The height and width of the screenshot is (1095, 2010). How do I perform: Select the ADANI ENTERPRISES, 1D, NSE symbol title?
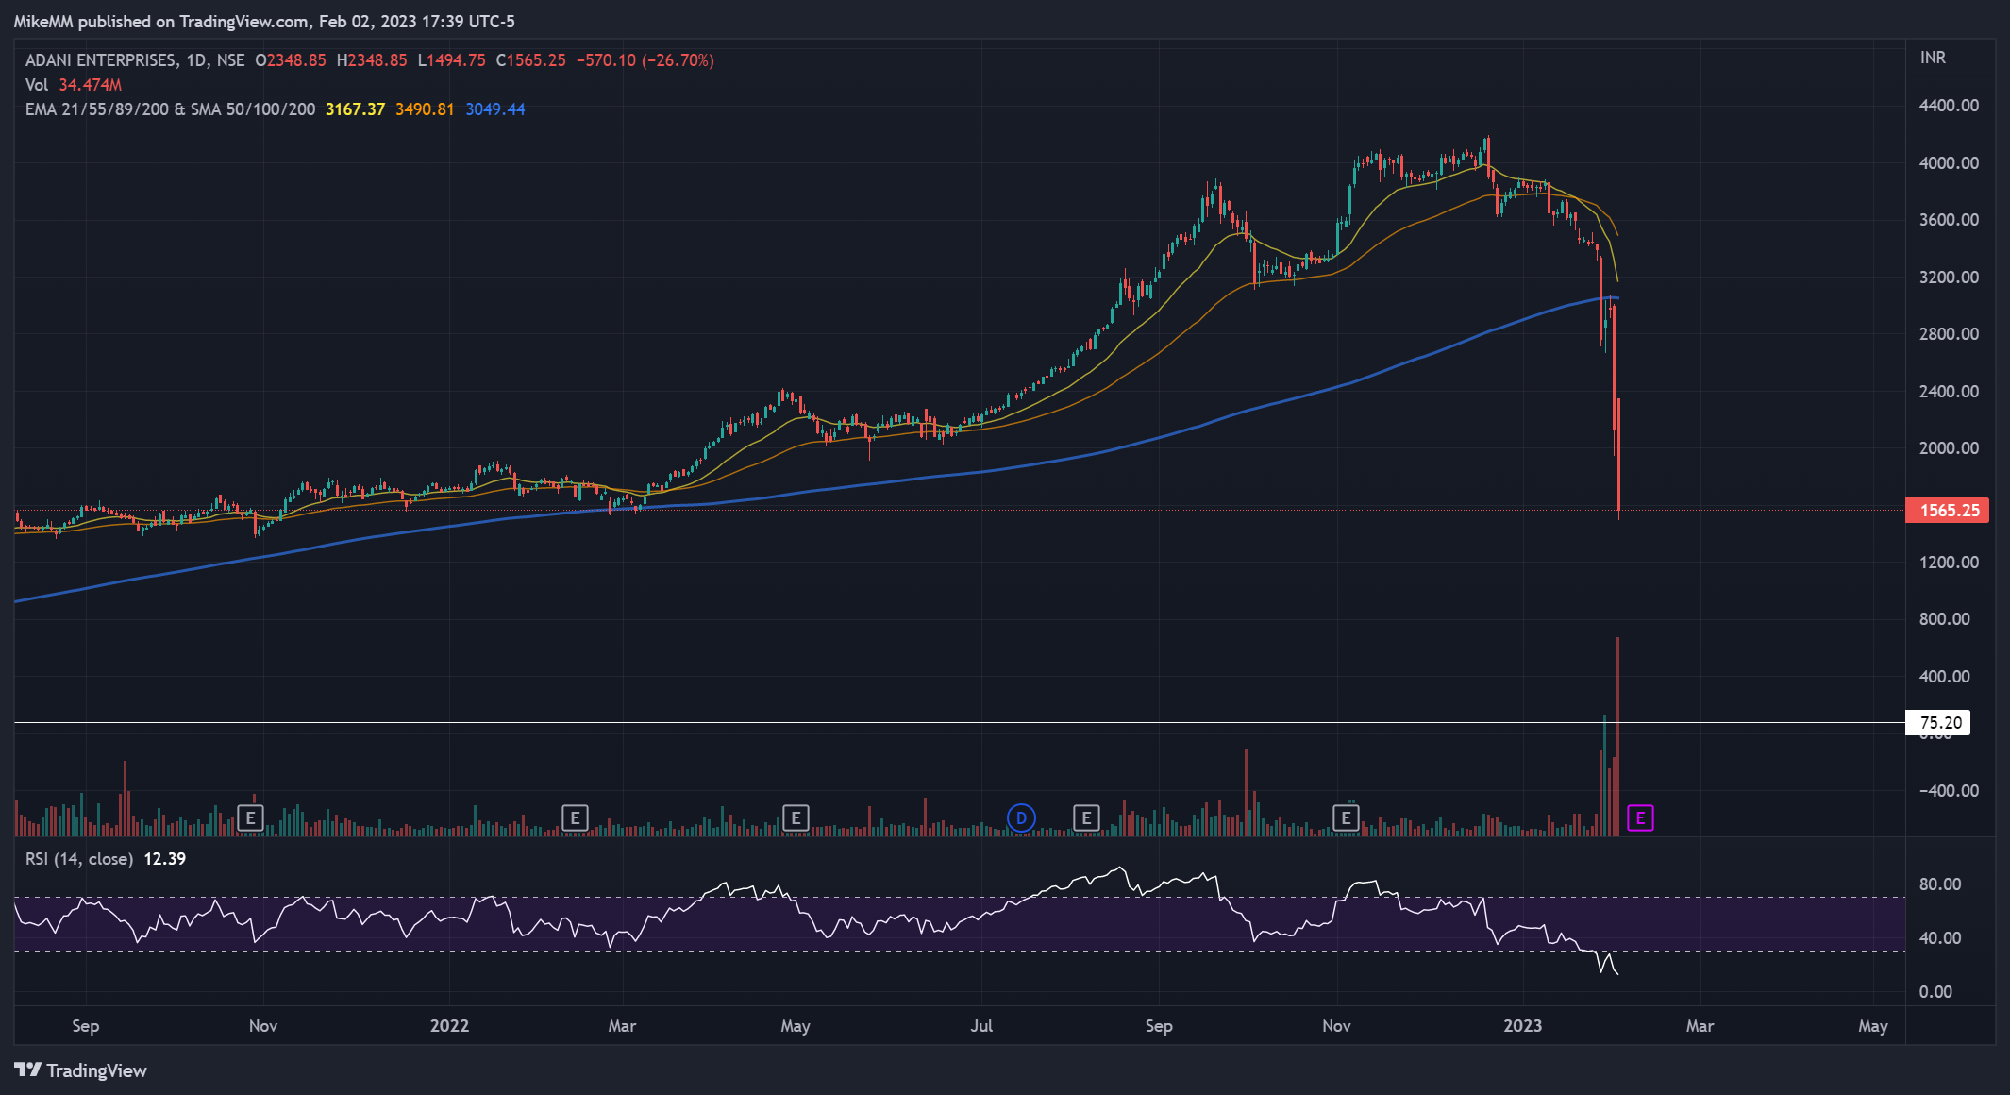(135, 60)
